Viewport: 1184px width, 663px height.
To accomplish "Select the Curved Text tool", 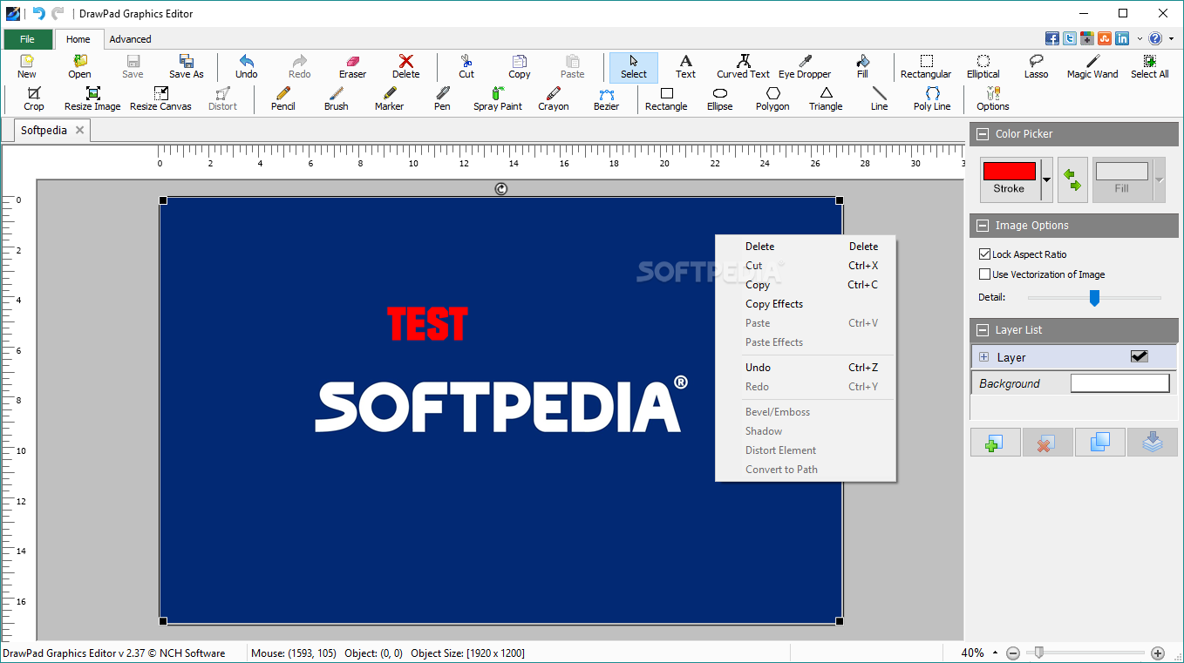I will coord(743,66).
